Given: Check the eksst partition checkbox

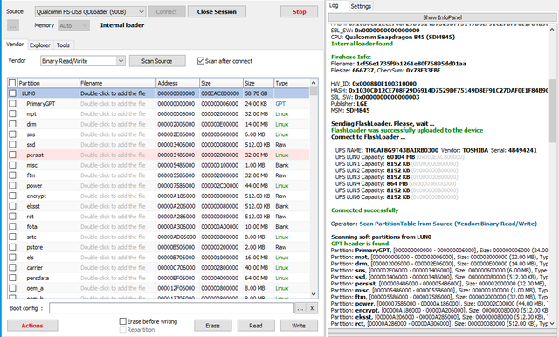Looking at the screenshot, I should pos(12,206).
